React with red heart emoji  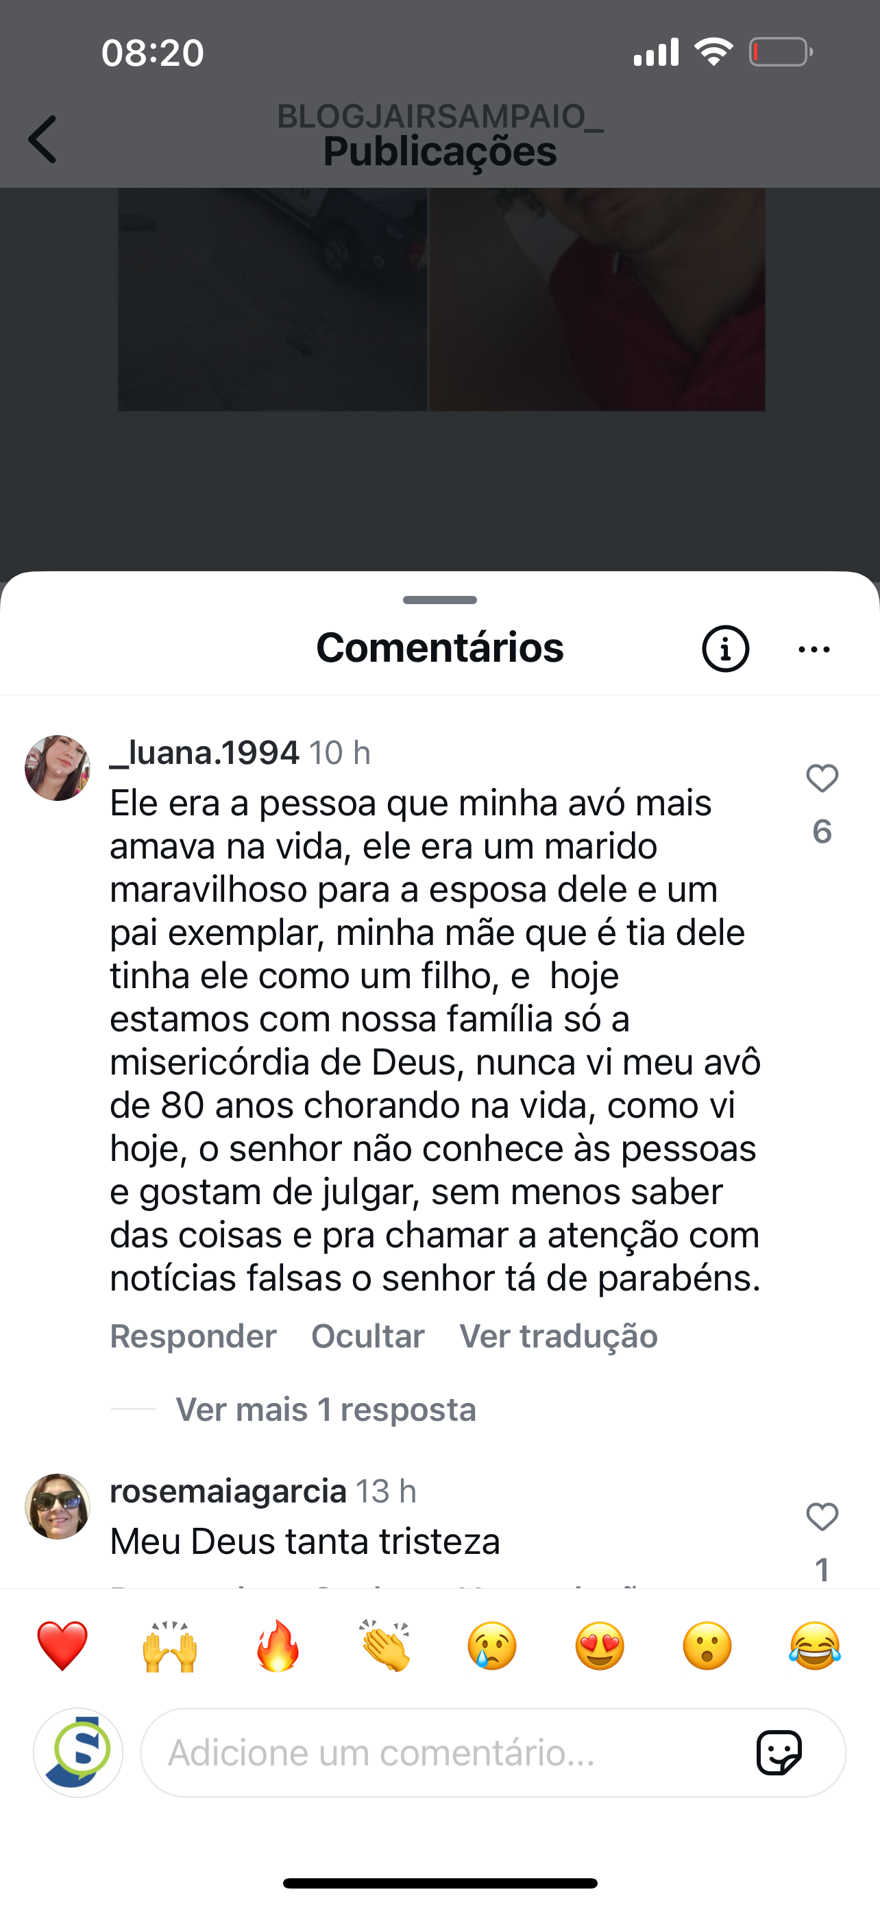62,1646
